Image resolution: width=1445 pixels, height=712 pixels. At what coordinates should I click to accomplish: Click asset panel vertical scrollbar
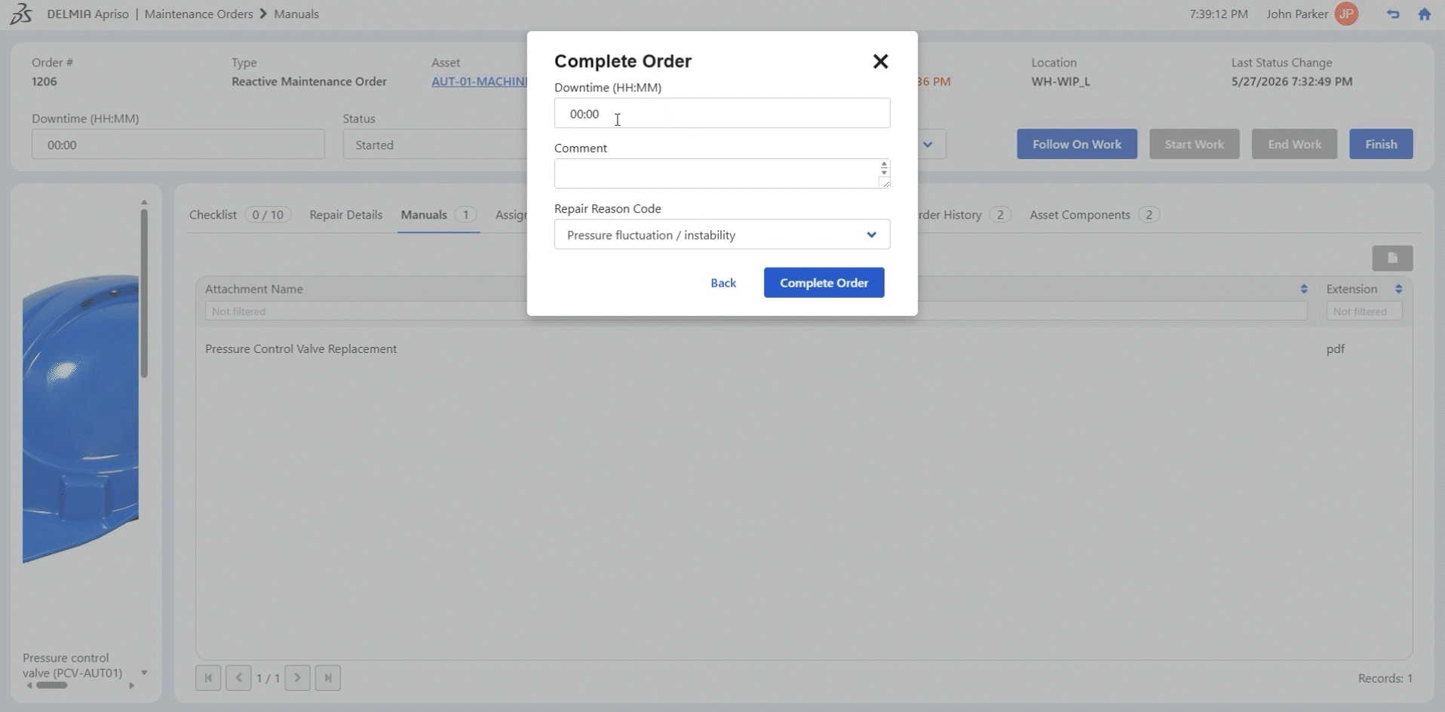click(x=144, y=293)
